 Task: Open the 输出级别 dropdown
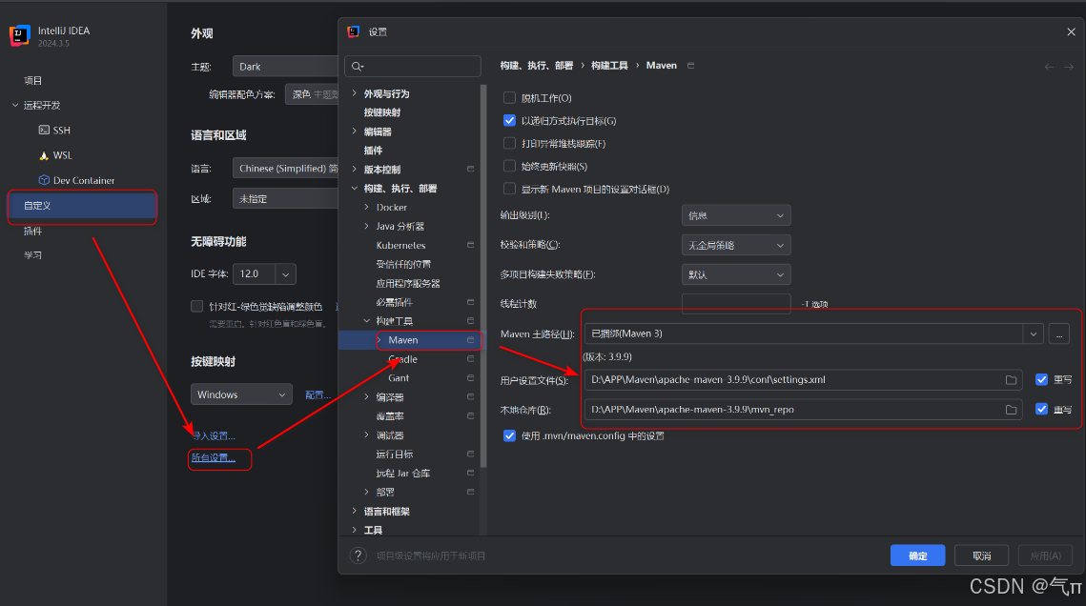[735, 215]
